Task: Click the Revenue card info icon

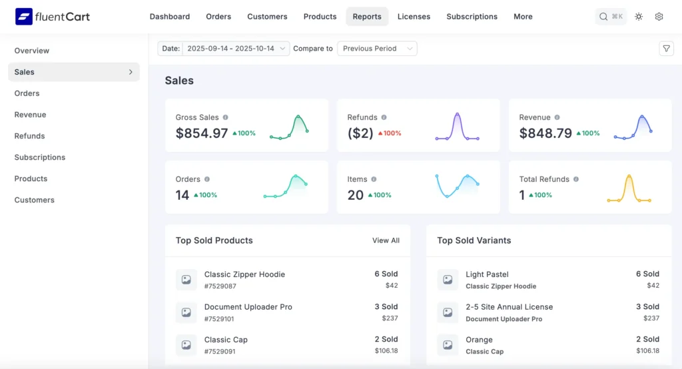Action: pos(557,117)
